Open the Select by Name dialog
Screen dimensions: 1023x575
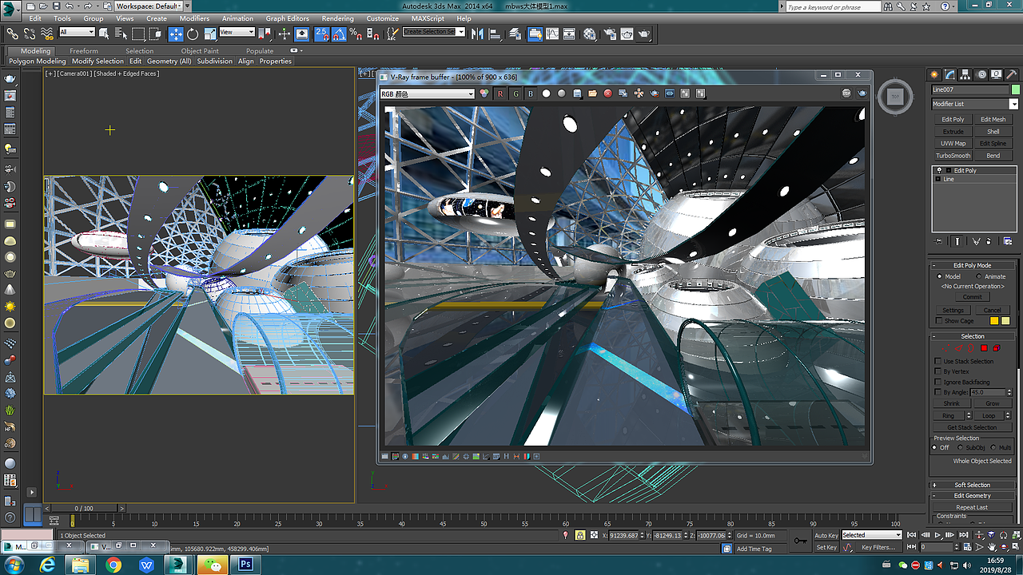(x=121, y=34)
